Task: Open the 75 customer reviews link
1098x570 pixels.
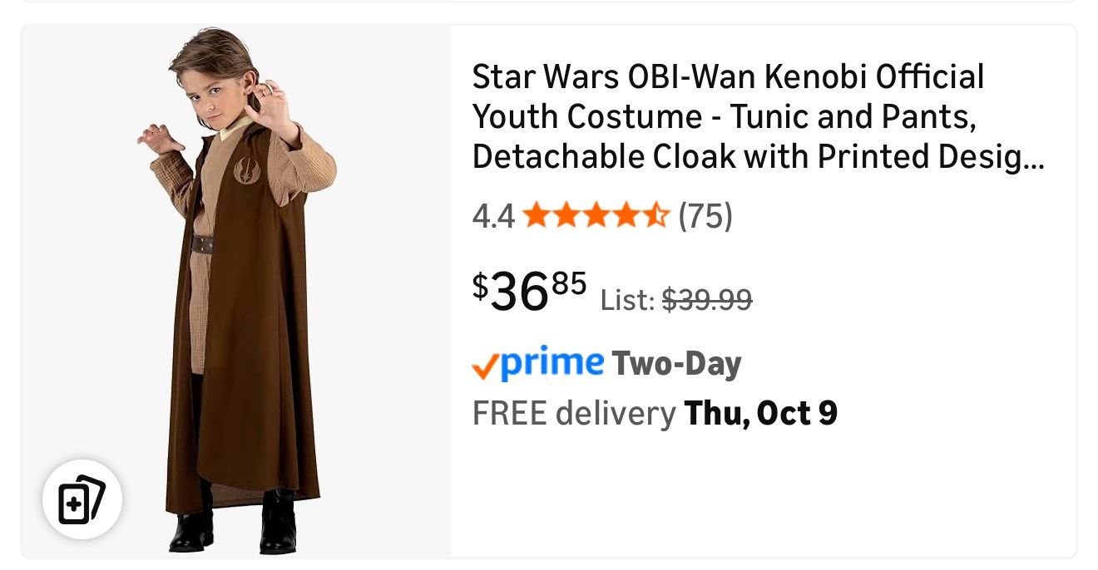Action: click(x=705, y=218)
